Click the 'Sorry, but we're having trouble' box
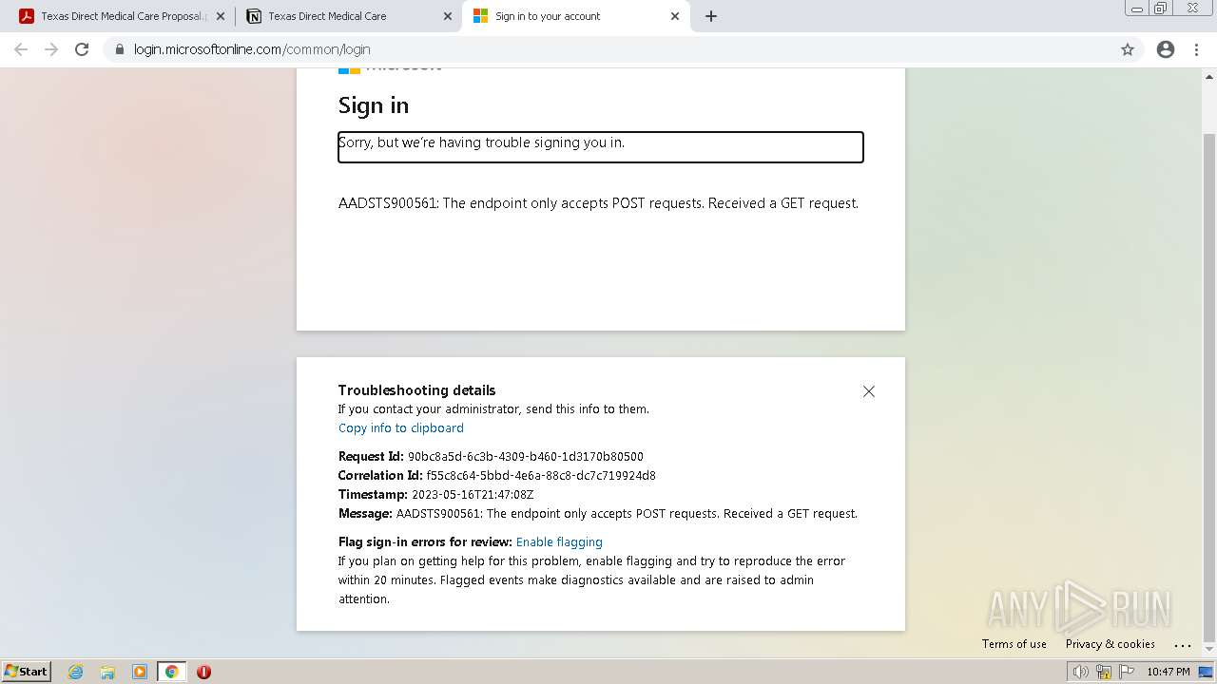This screenshot has height=684, width=1217. 601,147
